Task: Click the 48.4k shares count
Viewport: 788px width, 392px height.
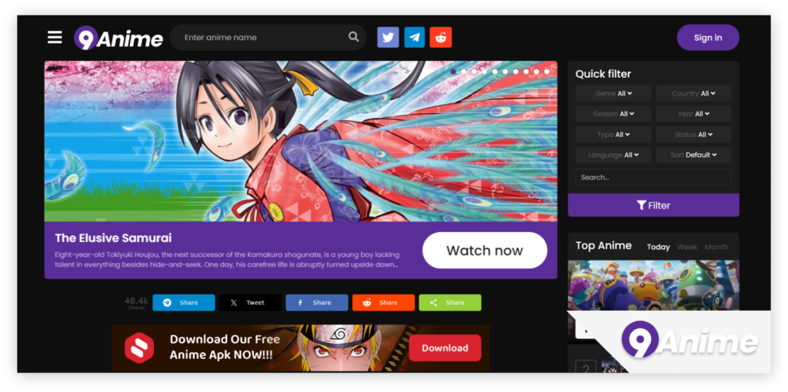Action: (x=136, y=301)
